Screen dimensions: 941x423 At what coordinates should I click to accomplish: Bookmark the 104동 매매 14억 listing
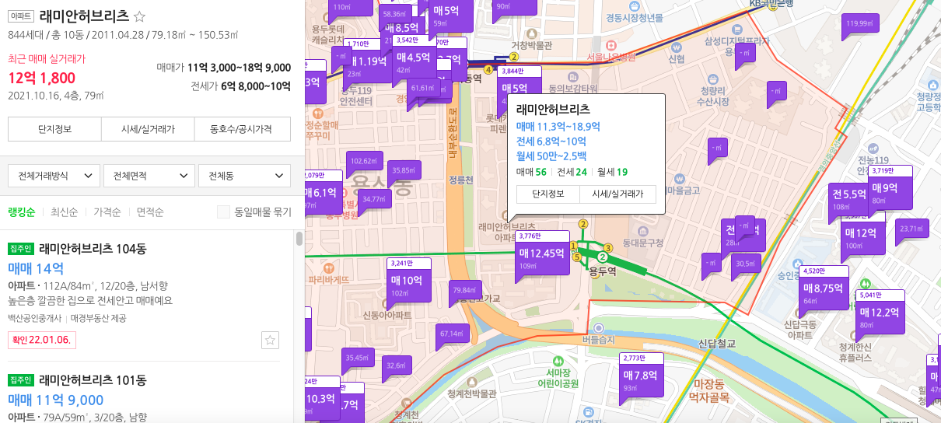pos(270,340)
